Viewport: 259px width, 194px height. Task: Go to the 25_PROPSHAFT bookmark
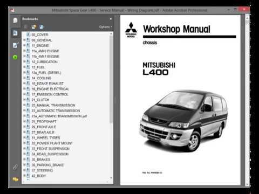point(44,121)
